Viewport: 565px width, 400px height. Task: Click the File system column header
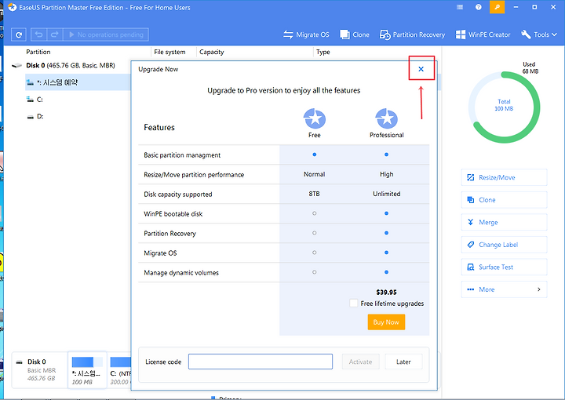click(x=169, y=52)
